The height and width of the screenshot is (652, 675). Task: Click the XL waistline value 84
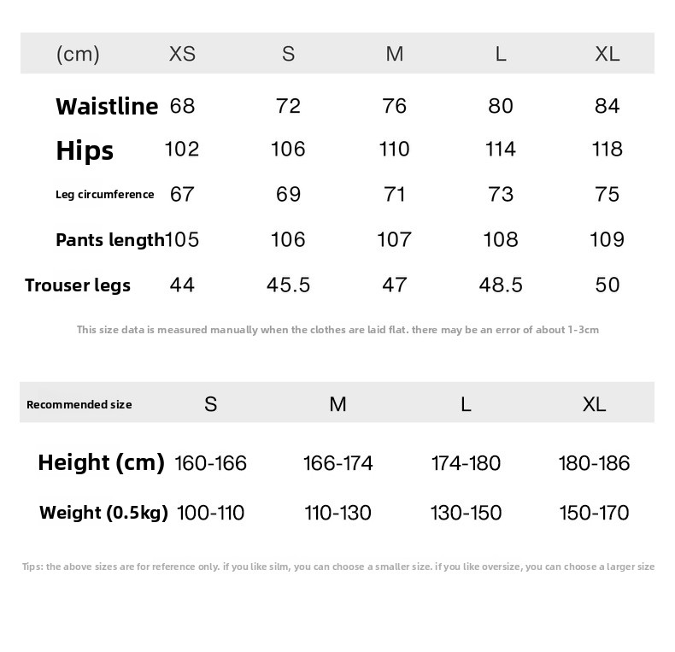click(x=607, y=106)
